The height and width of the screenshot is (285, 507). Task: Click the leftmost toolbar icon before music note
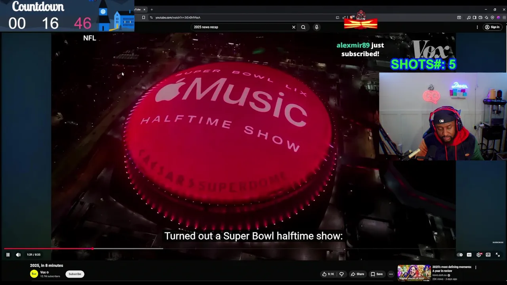pos(459,17)
